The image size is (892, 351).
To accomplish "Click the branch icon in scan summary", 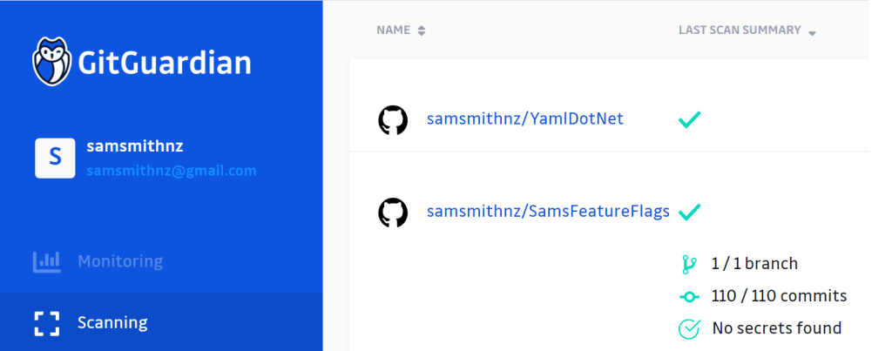I will coord(689,263).
